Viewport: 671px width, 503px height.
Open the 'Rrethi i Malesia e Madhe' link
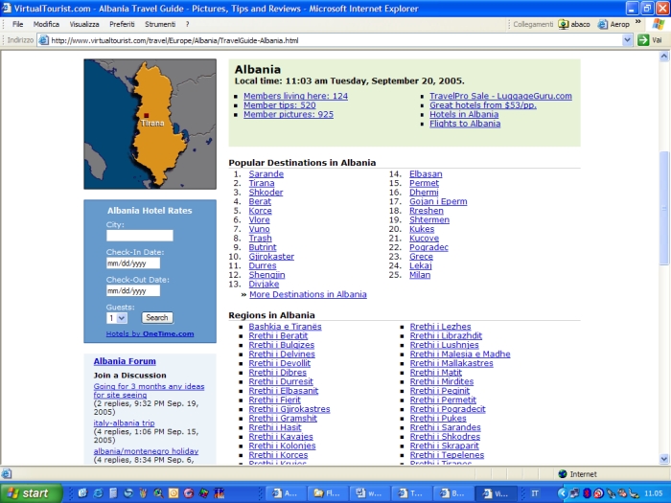(460, 354)
